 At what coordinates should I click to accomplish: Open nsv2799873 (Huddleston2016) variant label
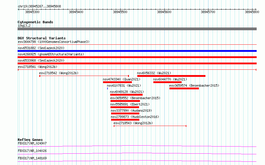(x=135, y=117)
